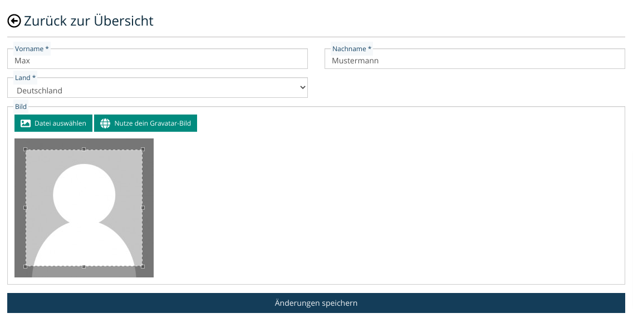Focus the Vorname input field
The image size is (633, 318).
pyautogui.click(x=158, y=59)
